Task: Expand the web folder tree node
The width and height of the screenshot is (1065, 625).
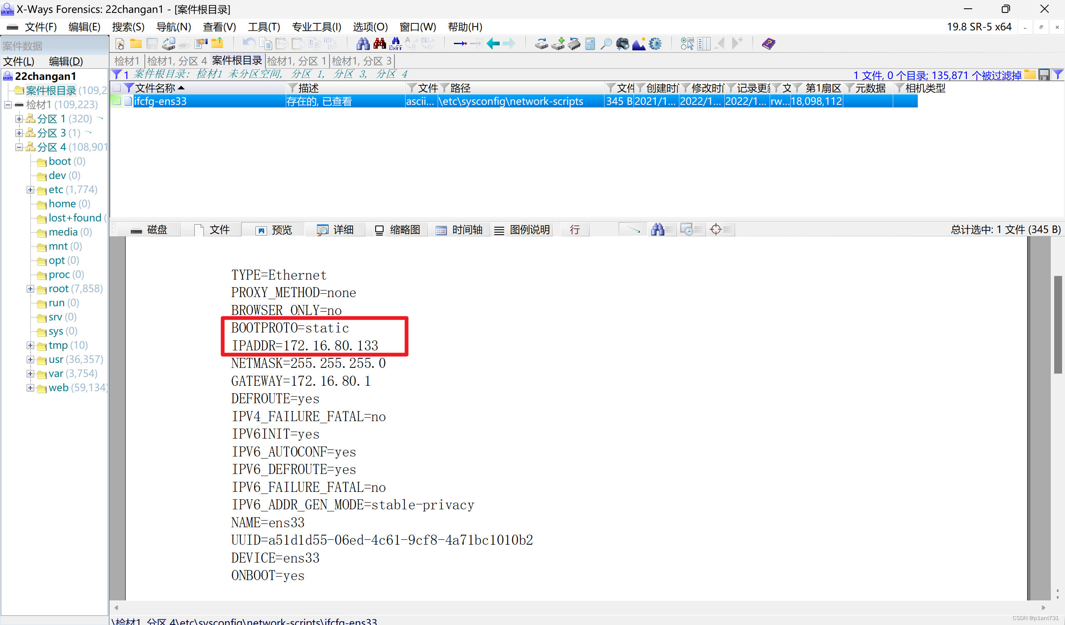Action: click(30, 387)
